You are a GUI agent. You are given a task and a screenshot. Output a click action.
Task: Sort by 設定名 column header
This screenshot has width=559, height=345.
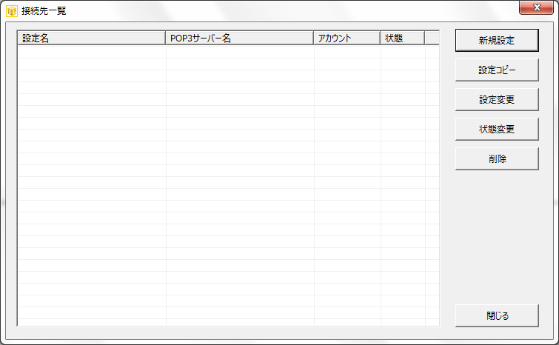click(91, 38)
